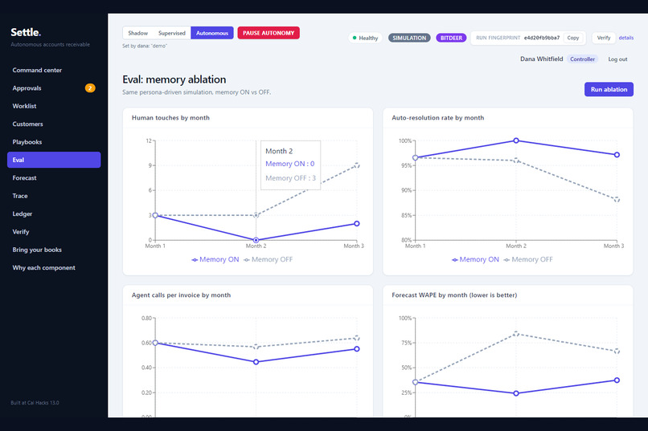Click user name Dana Whitfield
The height and width of the screenshot is (431, 648).
(541, 59)
